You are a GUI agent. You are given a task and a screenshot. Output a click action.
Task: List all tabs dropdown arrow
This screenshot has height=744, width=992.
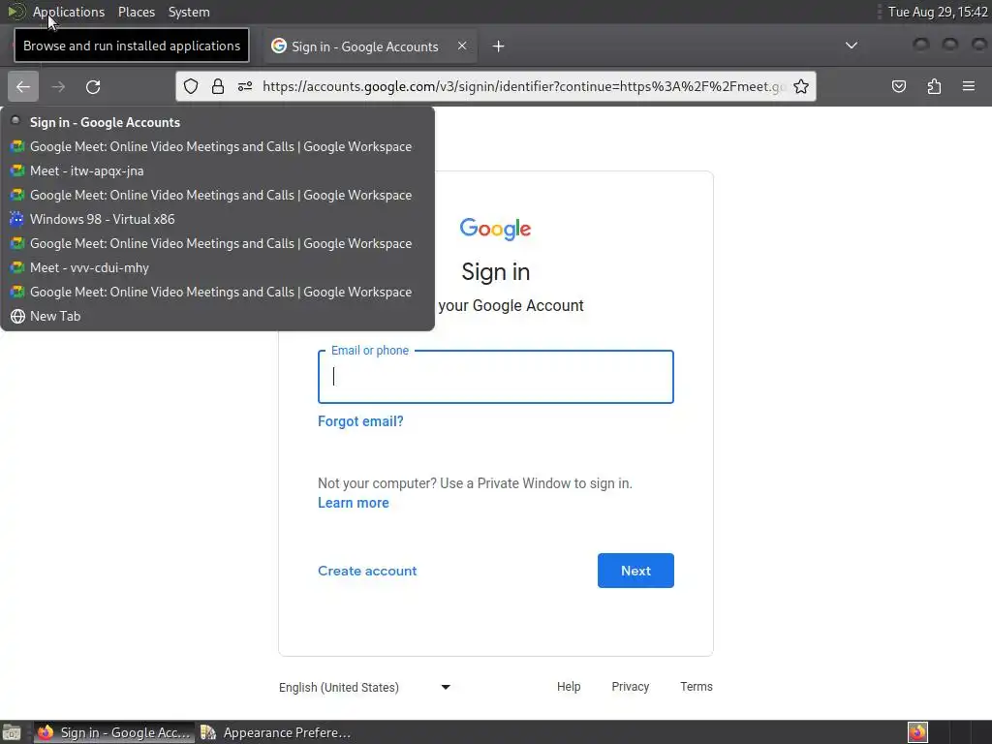(852, 46)
